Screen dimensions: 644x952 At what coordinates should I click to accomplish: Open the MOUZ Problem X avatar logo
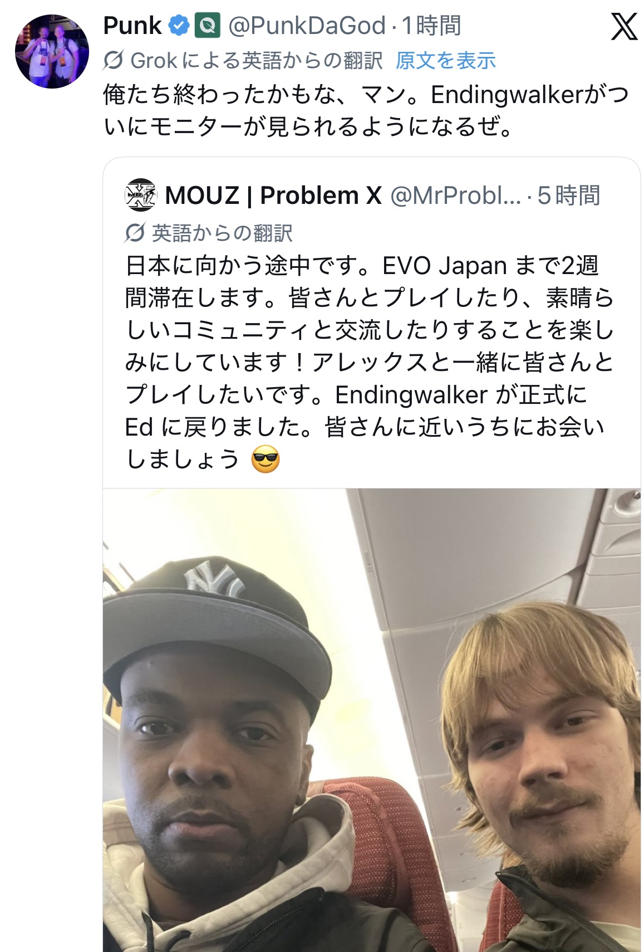[140, 196]
